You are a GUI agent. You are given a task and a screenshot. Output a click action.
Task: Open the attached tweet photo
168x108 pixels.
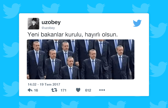tap(80, 59)
